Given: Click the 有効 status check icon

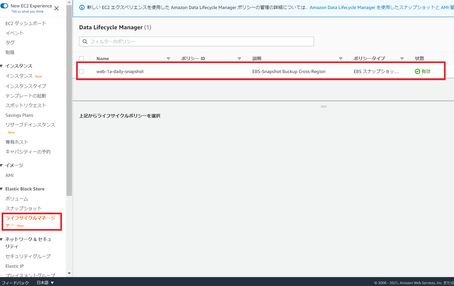Looking at the screenshot, I should tap(418, 71).
